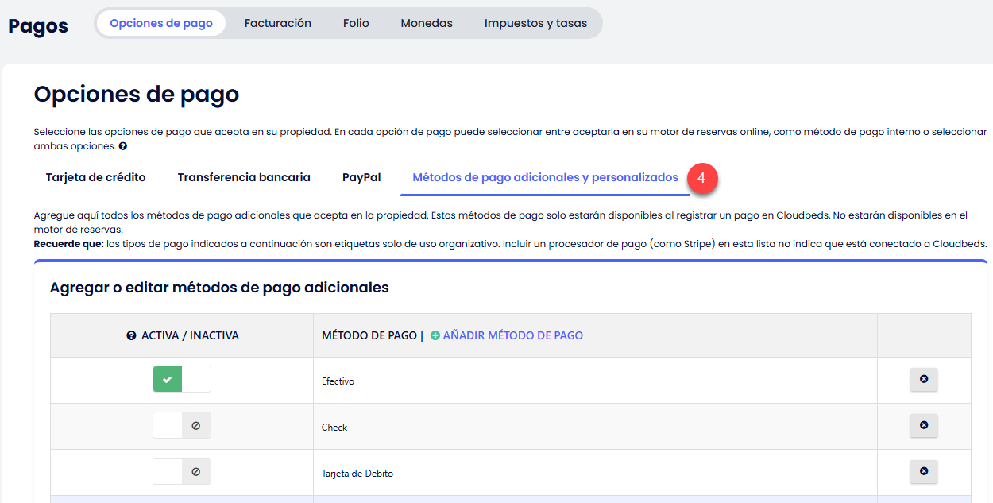Select the PayPal sub-tab
This screenshot has width=993, height=503.
(x=361, y=177)
